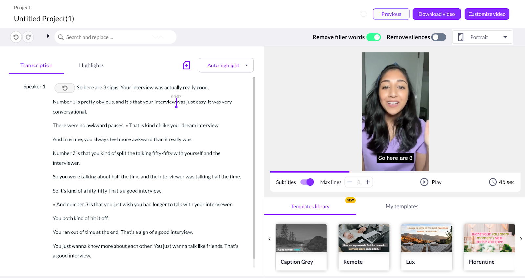Click the portrait phone orientation icon

click(x=461, y=37)
